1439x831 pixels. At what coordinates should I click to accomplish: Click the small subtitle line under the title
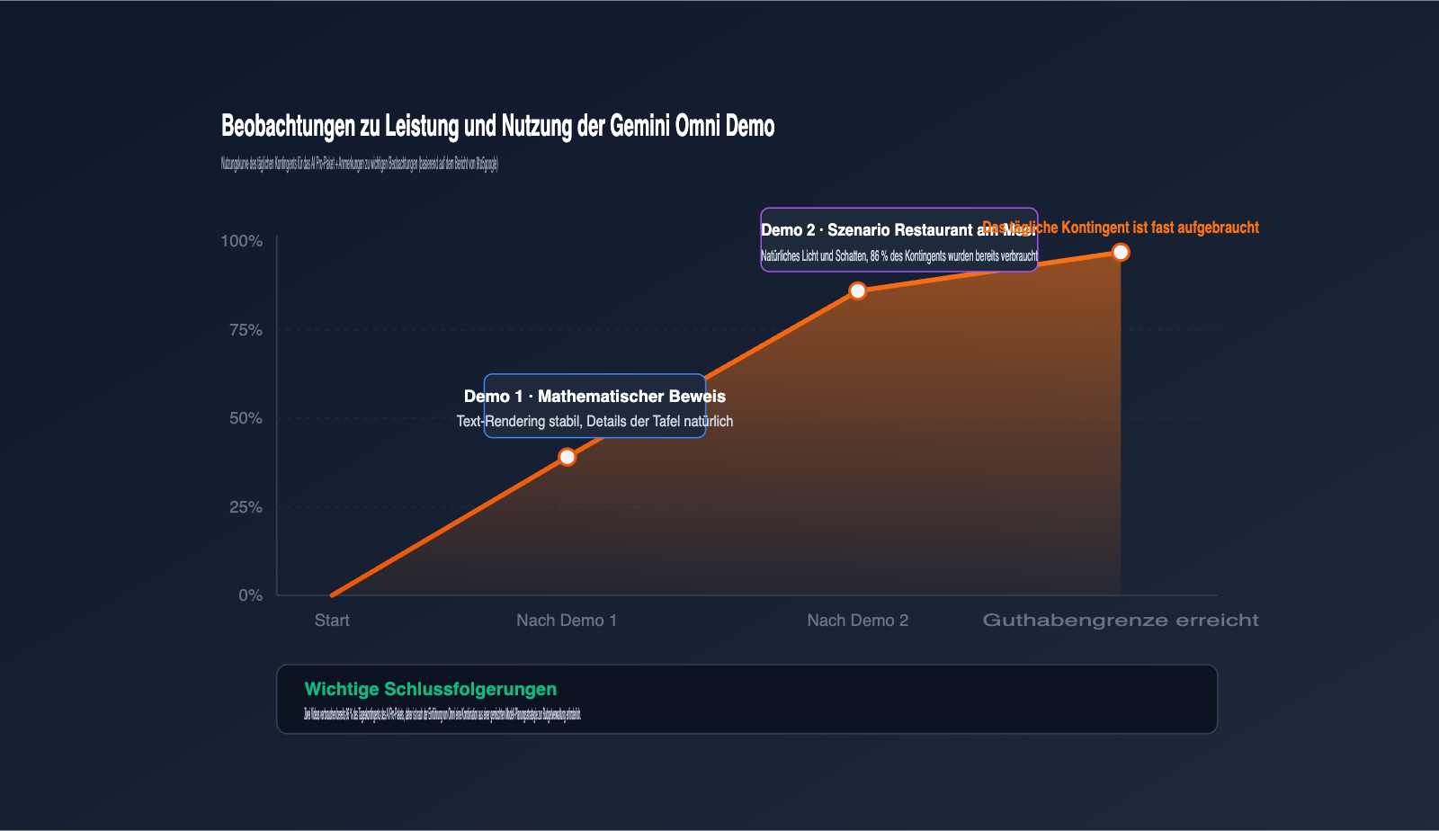pos(359,164)
